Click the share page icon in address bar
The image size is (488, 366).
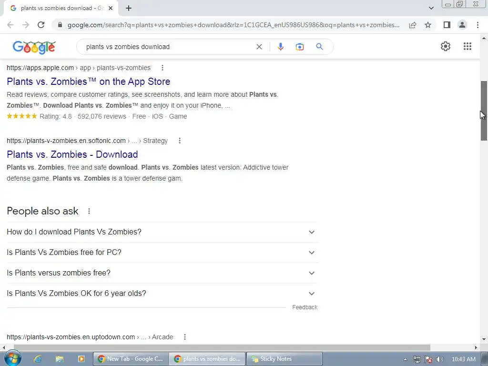(413, 25)
